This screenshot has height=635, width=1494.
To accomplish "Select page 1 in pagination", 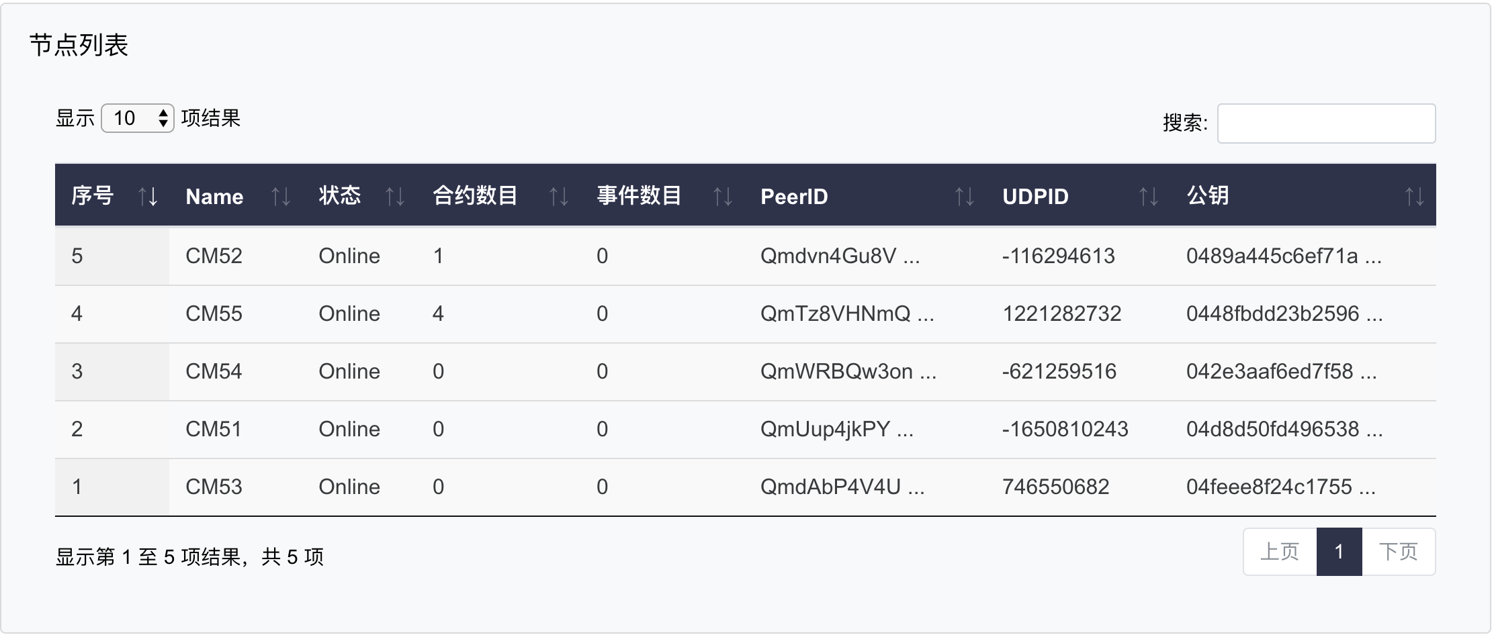I will tap(1339, 552).
